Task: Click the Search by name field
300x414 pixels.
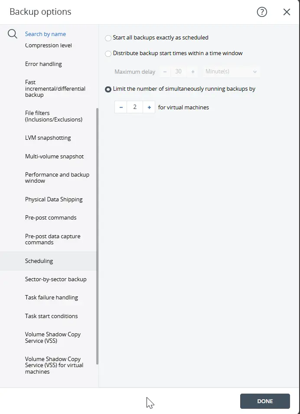Action: [46, 34]
